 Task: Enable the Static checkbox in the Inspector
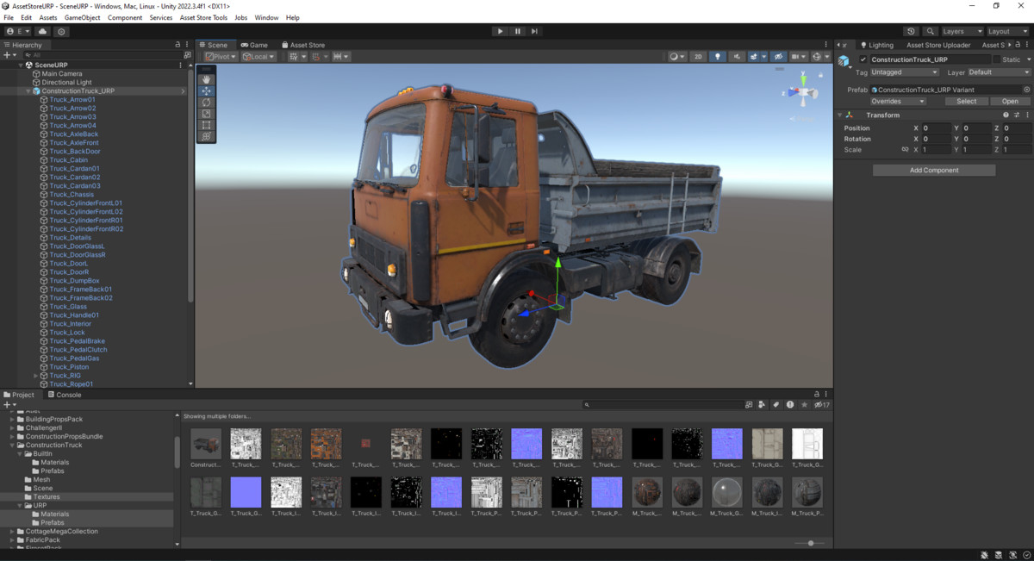998,59
